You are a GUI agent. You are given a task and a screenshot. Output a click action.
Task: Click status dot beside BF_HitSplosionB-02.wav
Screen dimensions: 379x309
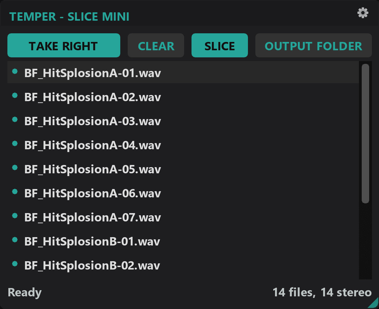[x=14, y=264]
